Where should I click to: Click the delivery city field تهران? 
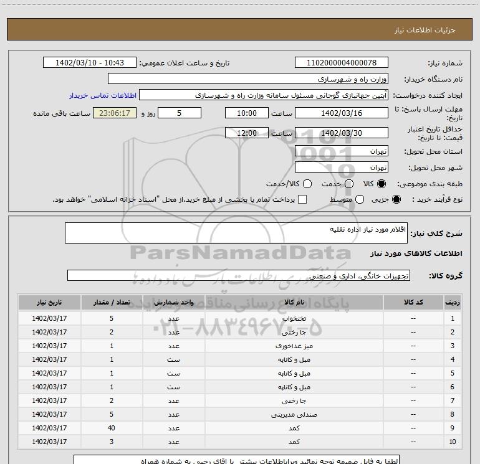(x=342, y=167)
